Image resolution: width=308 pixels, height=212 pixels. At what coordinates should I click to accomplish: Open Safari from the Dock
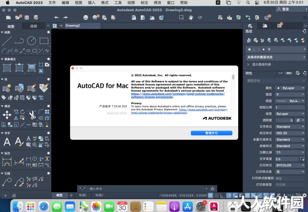tap(44, 206)
